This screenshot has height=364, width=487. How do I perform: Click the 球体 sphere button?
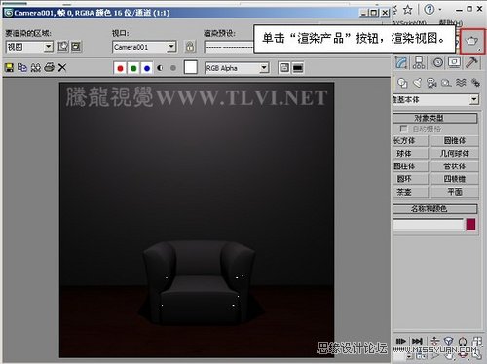pyautogui.click(x=411, y=153)
